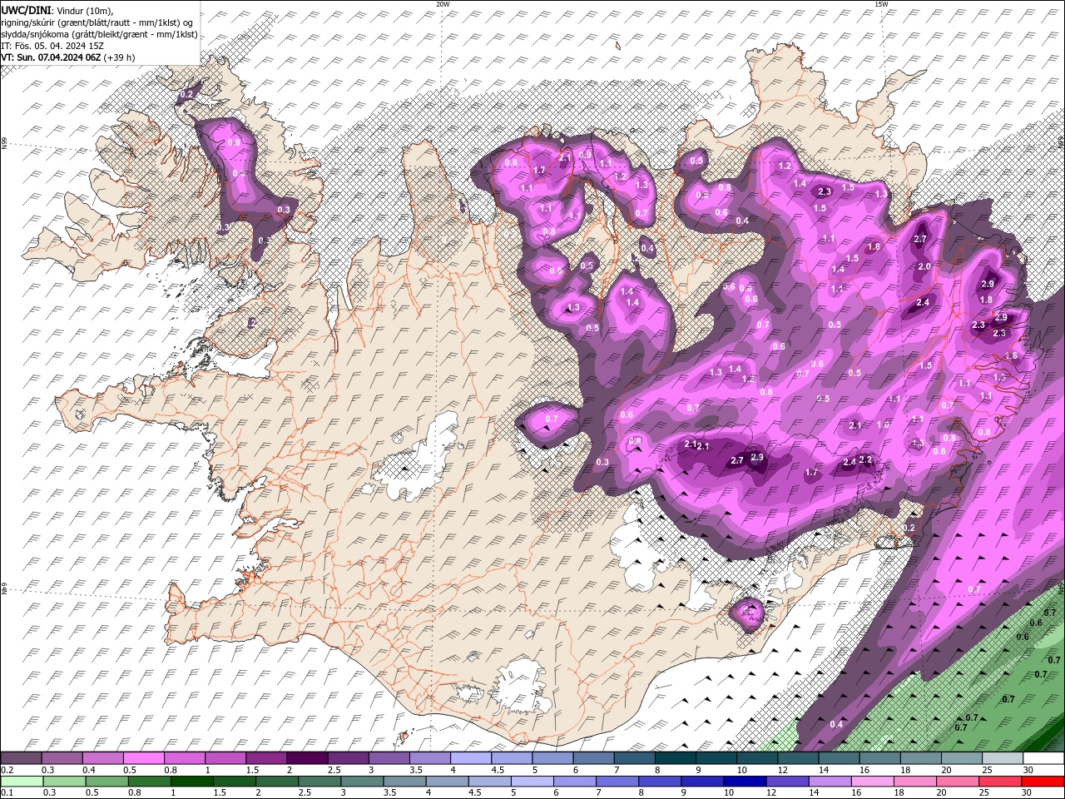Image resolution: width=1065 pixels, height=799 pixels.
Task: Pick the white 30+ swatch in the upper legend row
Action: [1043, 758]
